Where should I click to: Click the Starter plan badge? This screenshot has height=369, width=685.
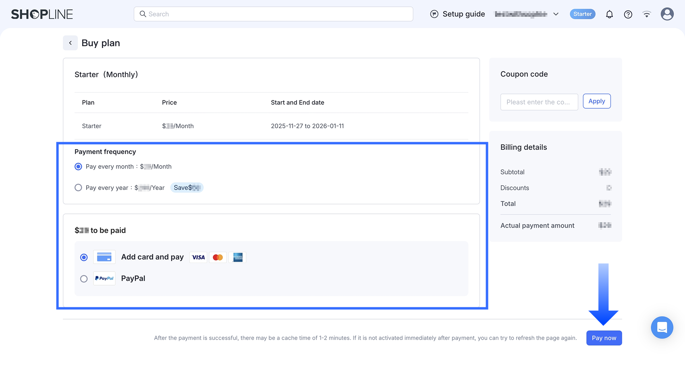(582, 14)
